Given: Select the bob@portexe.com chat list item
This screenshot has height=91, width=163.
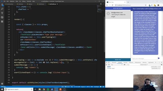Looking at the screenshot, I should pos(118,15).
